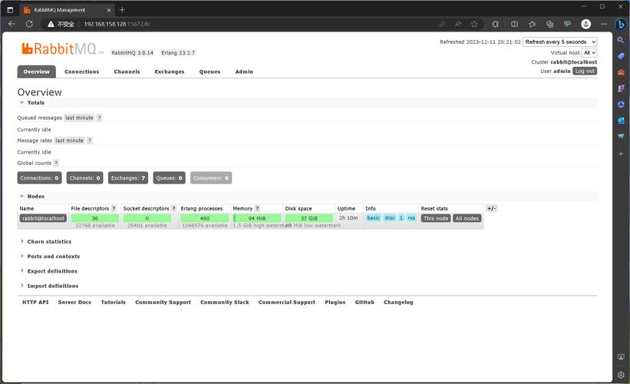
Task: Click the browser back arrow
Action: [12, 24]
